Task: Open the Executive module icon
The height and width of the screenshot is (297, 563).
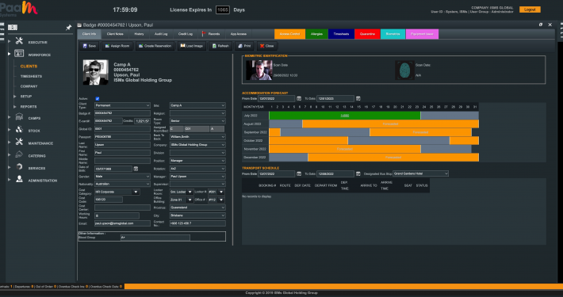Action: tap(19, 41)
